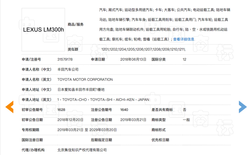Viewport: 252px width, 155px height.
Task: Click the 优先权日期 label
Action: (160, 140)
